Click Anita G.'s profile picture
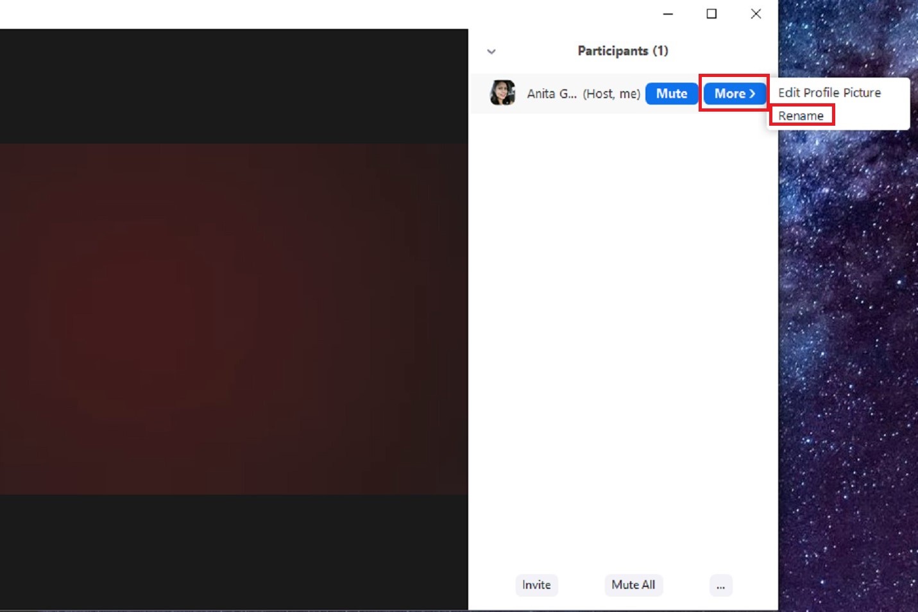This screenshot has width=918, height=612. pos(502,93)
